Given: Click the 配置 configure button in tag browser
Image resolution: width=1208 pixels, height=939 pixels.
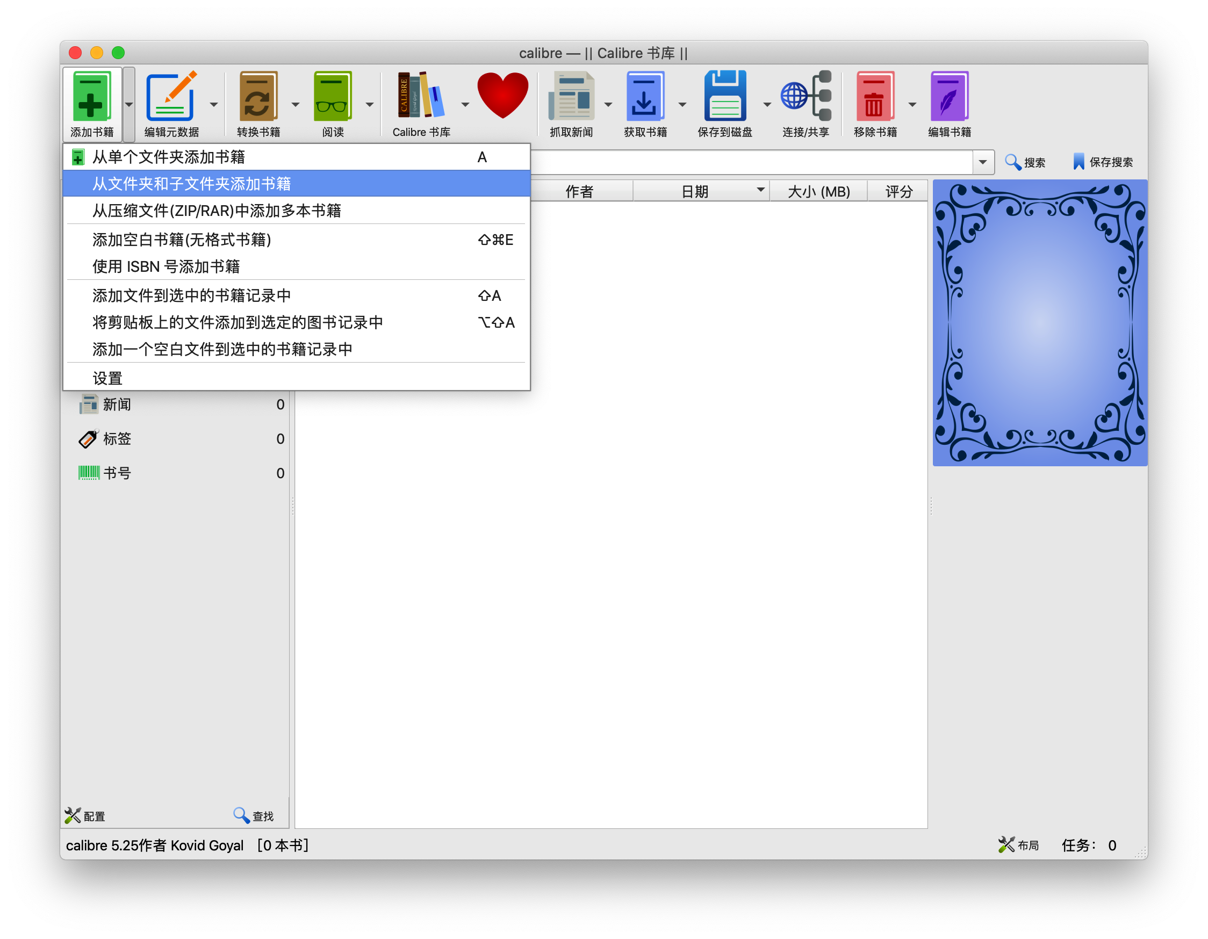Looking at the screenshot, I should [x=84, y=815].
